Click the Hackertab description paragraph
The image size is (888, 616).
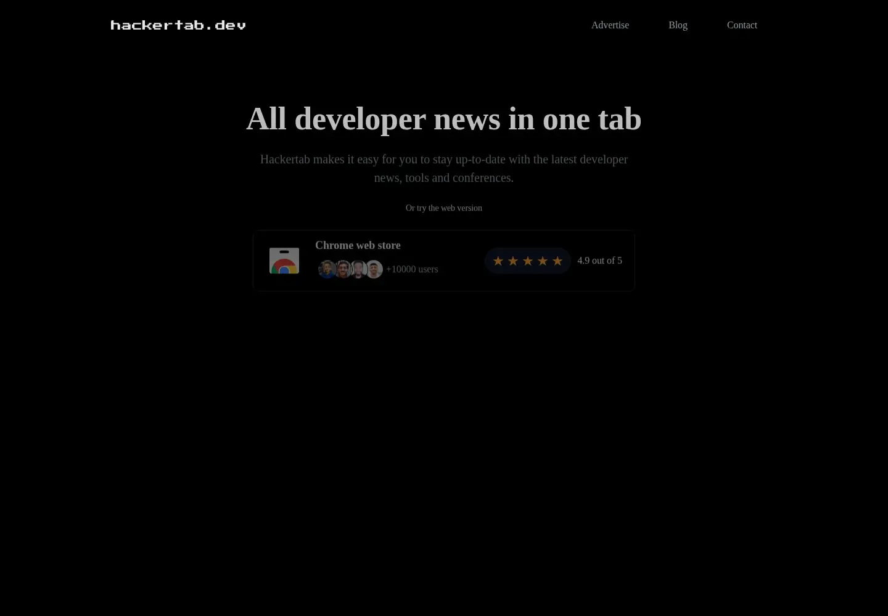pos(444,168)
